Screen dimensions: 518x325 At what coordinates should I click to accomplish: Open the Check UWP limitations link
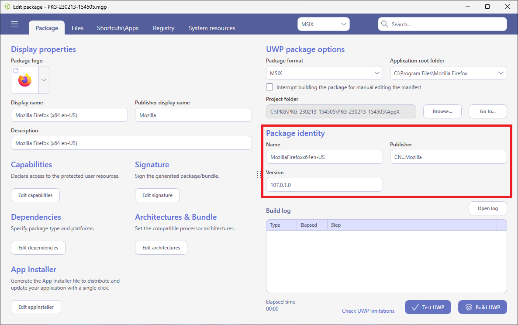tap(368, 311)
